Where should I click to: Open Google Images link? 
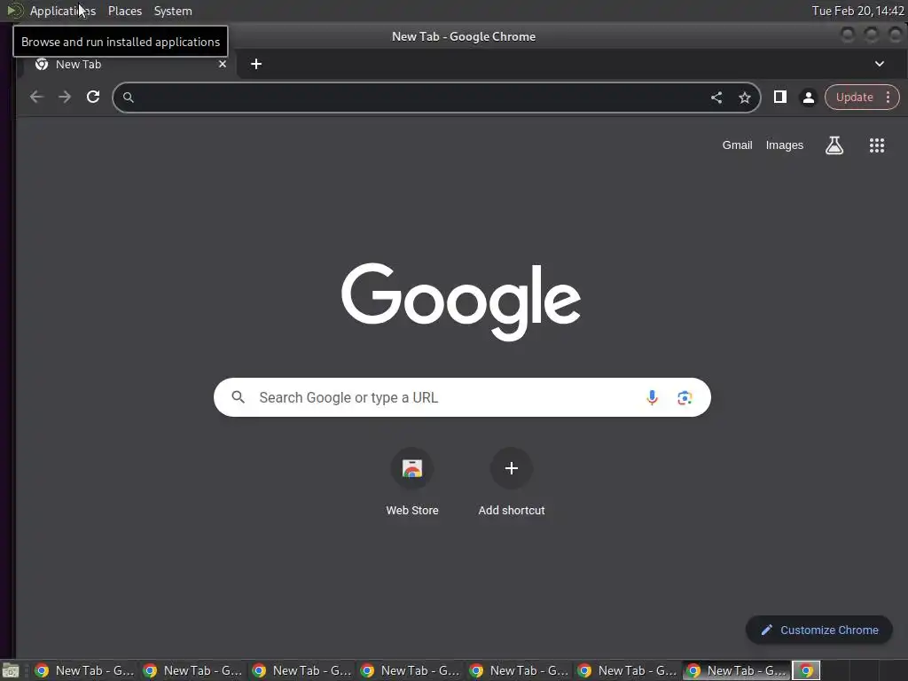pos(785,145)
